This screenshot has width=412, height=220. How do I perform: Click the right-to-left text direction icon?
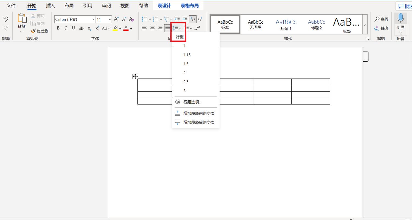coord(200,19)
